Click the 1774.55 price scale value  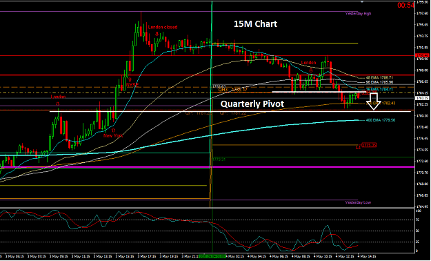tap(423, 150)
